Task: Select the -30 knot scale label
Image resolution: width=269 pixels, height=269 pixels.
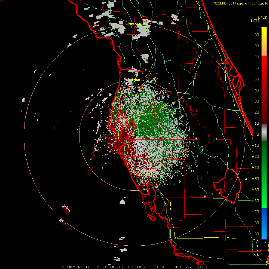Action: click(x=256, y=168)
